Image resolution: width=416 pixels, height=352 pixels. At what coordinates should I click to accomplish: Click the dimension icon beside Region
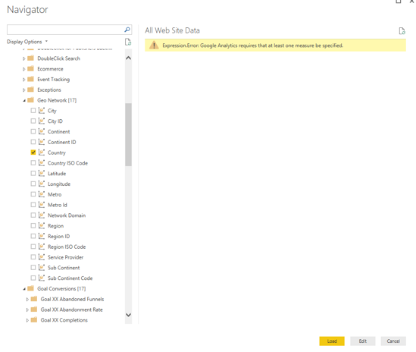pos(42,225)
